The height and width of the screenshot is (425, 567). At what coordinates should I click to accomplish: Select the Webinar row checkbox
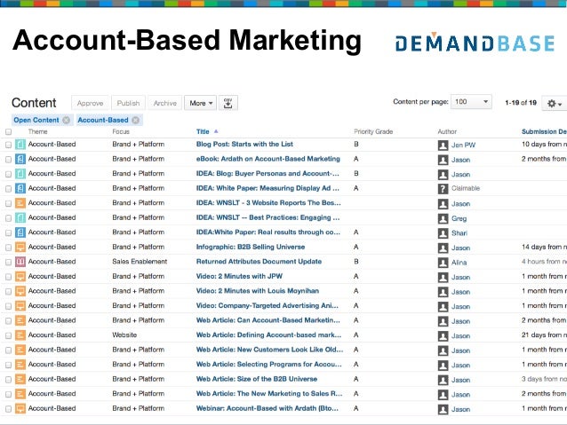tap(8, 409)
